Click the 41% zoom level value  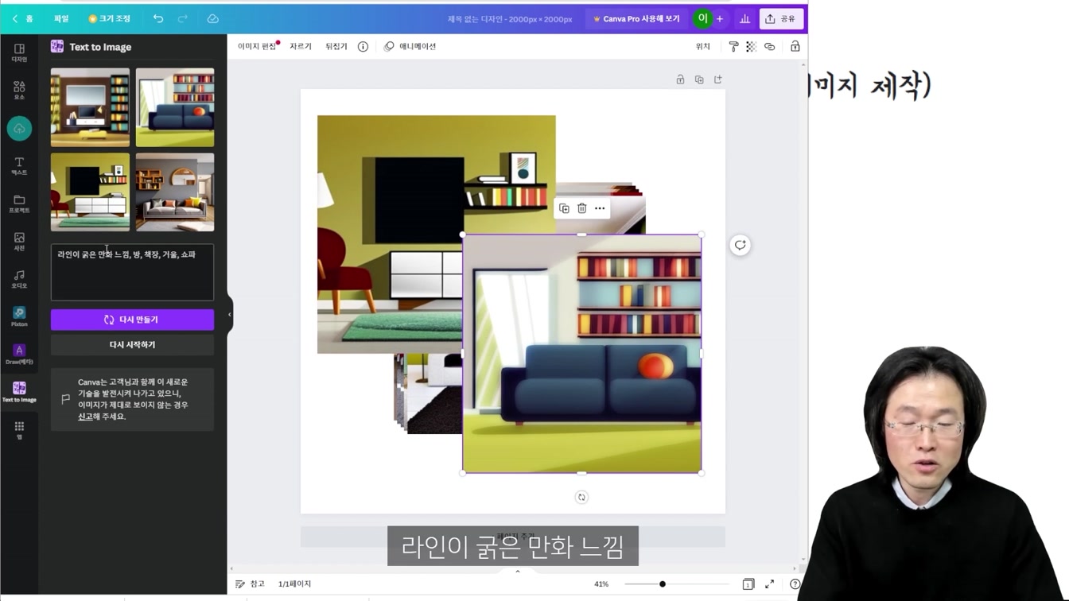click(x=601, y=584)
